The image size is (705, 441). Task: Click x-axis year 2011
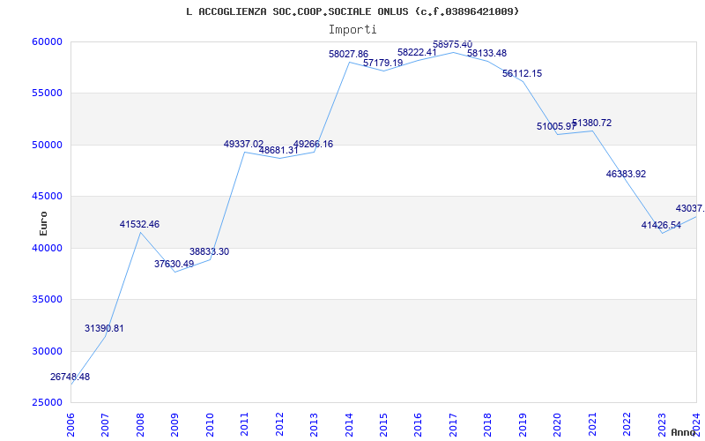click(245, 425)
